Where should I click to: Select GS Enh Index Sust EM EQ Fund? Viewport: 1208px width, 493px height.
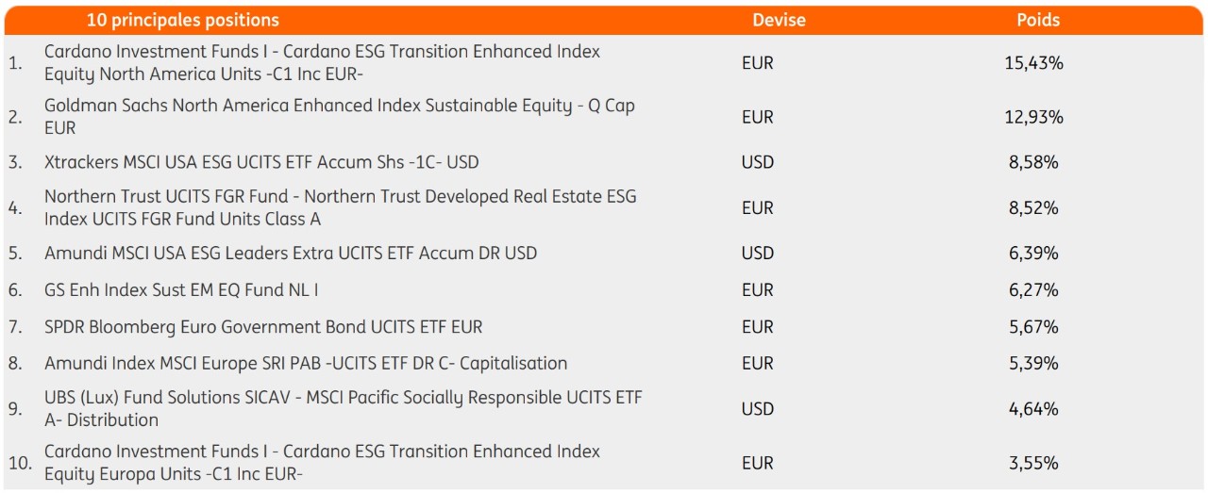[181, 290]
